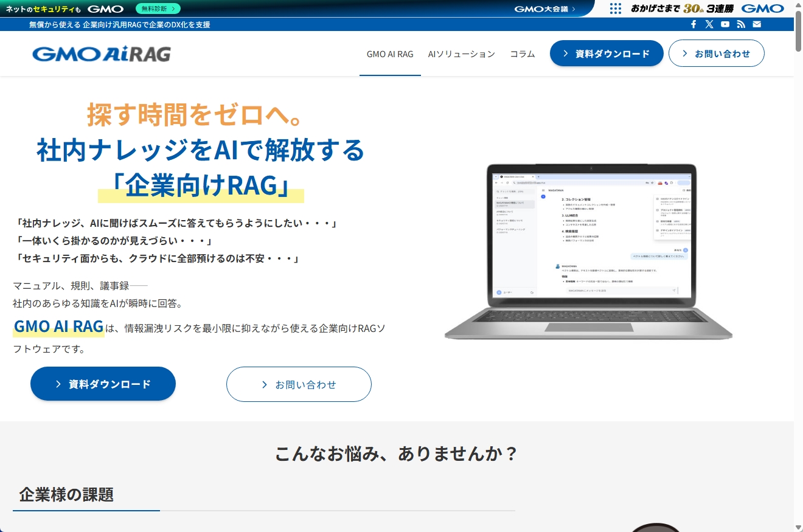Viewport: 803px width, 532px height.
Task: Click the こんなお悩み、ありませんか？ heading
Action: point(397,454)
